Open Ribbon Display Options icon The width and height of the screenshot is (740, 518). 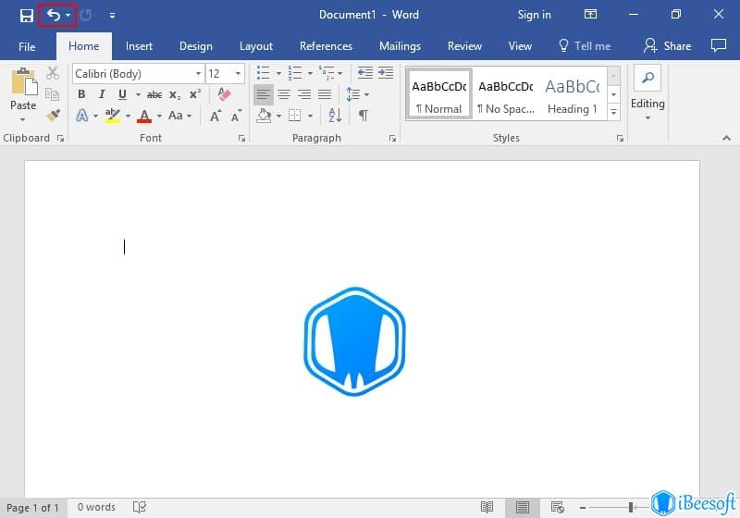coord(590,15)
